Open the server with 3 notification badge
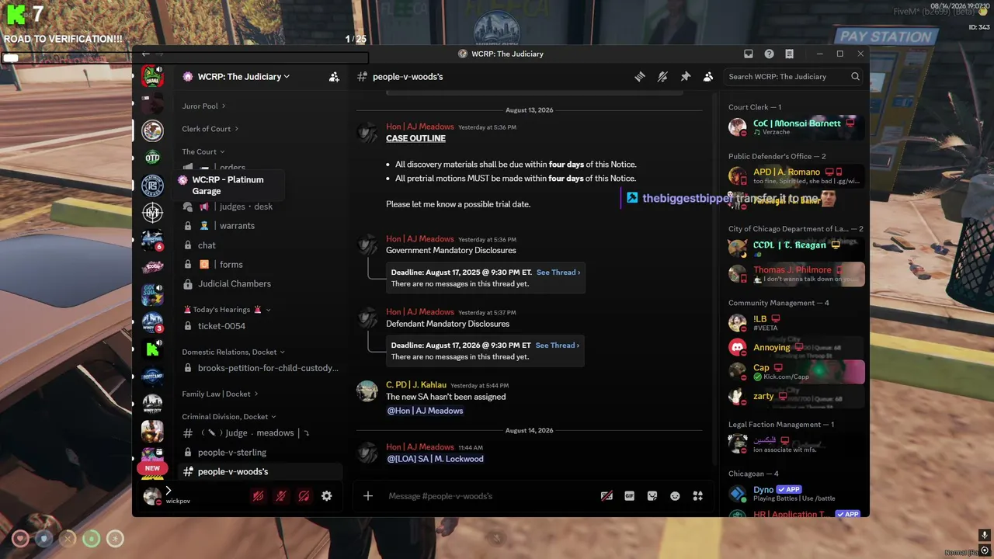 pyautogui.click(x=152, y=321)
